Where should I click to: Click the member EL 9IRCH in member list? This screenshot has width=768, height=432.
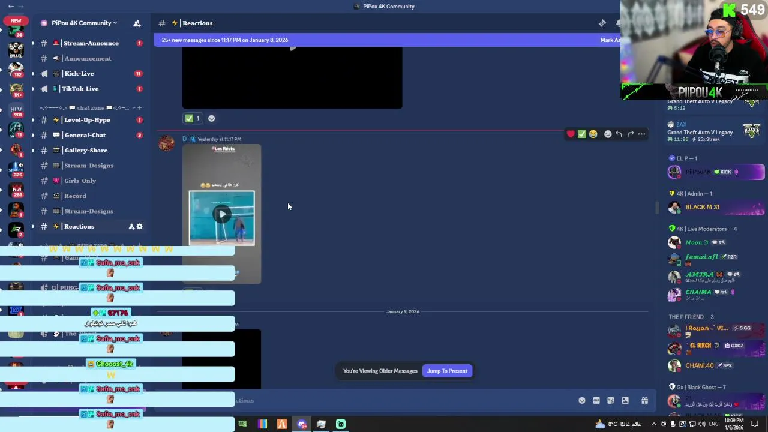pos(715,347)
